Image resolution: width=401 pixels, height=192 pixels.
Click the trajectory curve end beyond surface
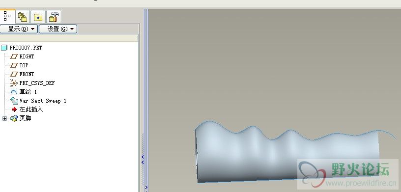[x=388, y=134]
